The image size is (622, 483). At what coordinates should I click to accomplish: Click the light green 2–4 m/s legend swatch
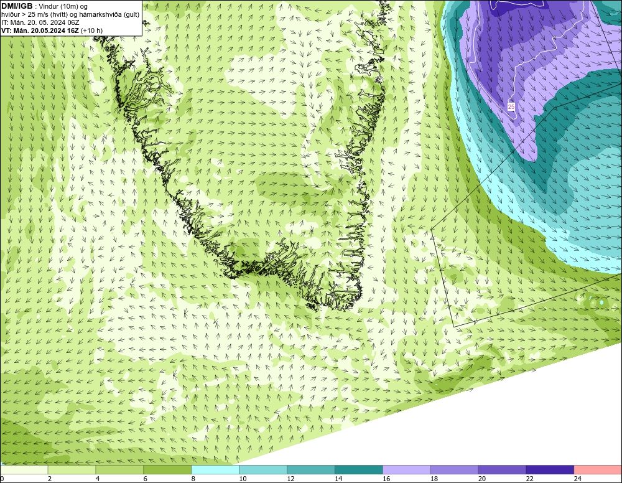[72, 470]
